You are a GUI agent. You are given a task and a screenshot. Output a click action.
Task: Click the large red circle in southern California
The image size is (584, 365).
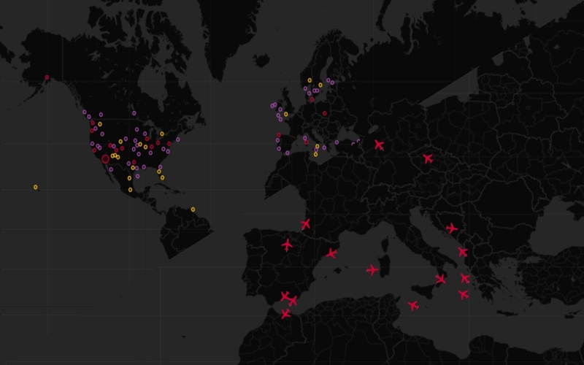(x=105, y=159)
